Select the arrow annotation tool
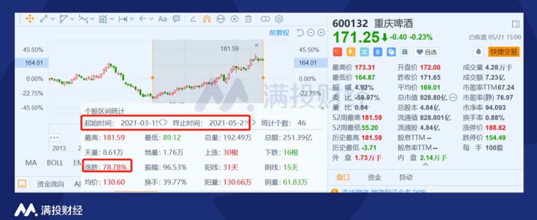The width and height of the screenshot is (537, 220). (x=143, y=19)
